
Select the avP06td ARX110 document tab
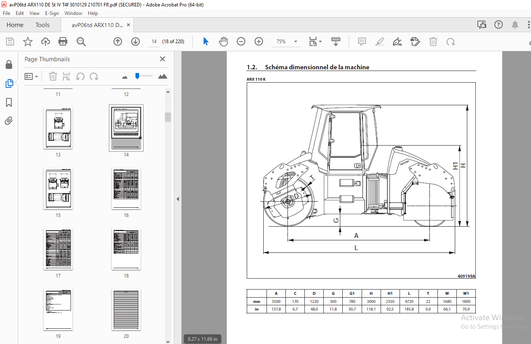[97, 25]
